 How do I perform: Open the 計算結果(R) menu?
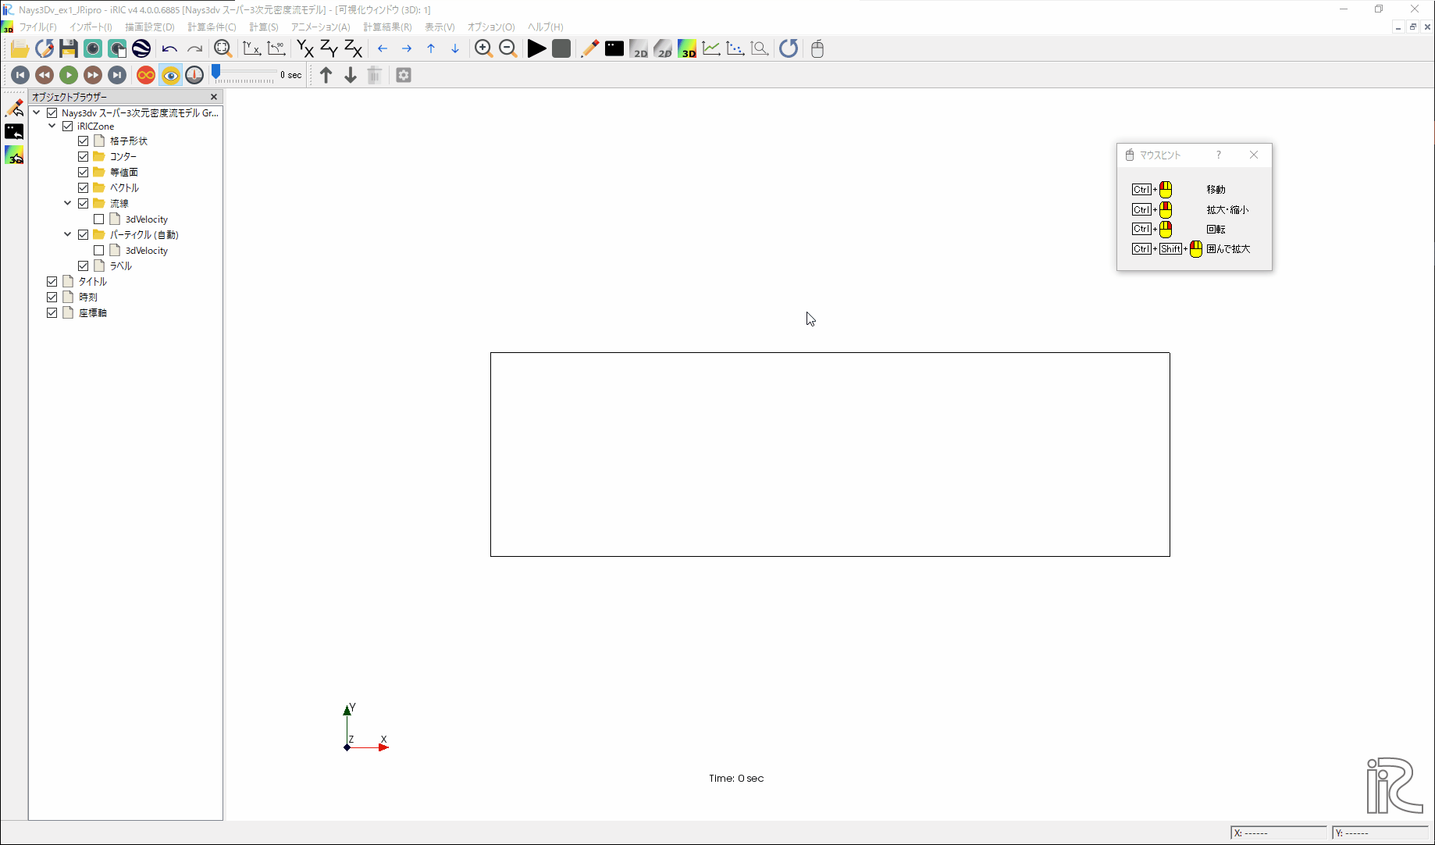[387, 27]
